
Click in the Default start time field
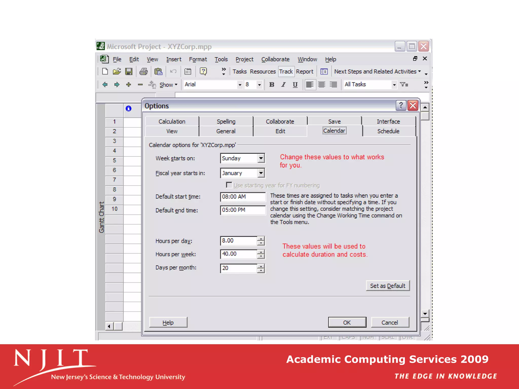pos(243,197)
